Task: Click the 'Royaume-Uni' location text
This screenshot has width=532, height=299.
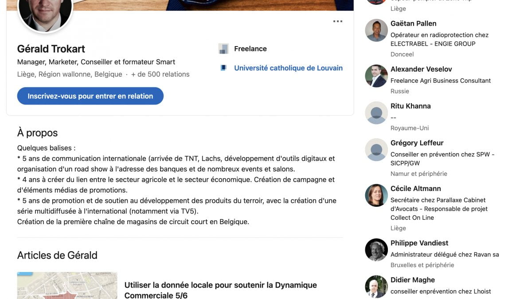Action: pos(410,128)
